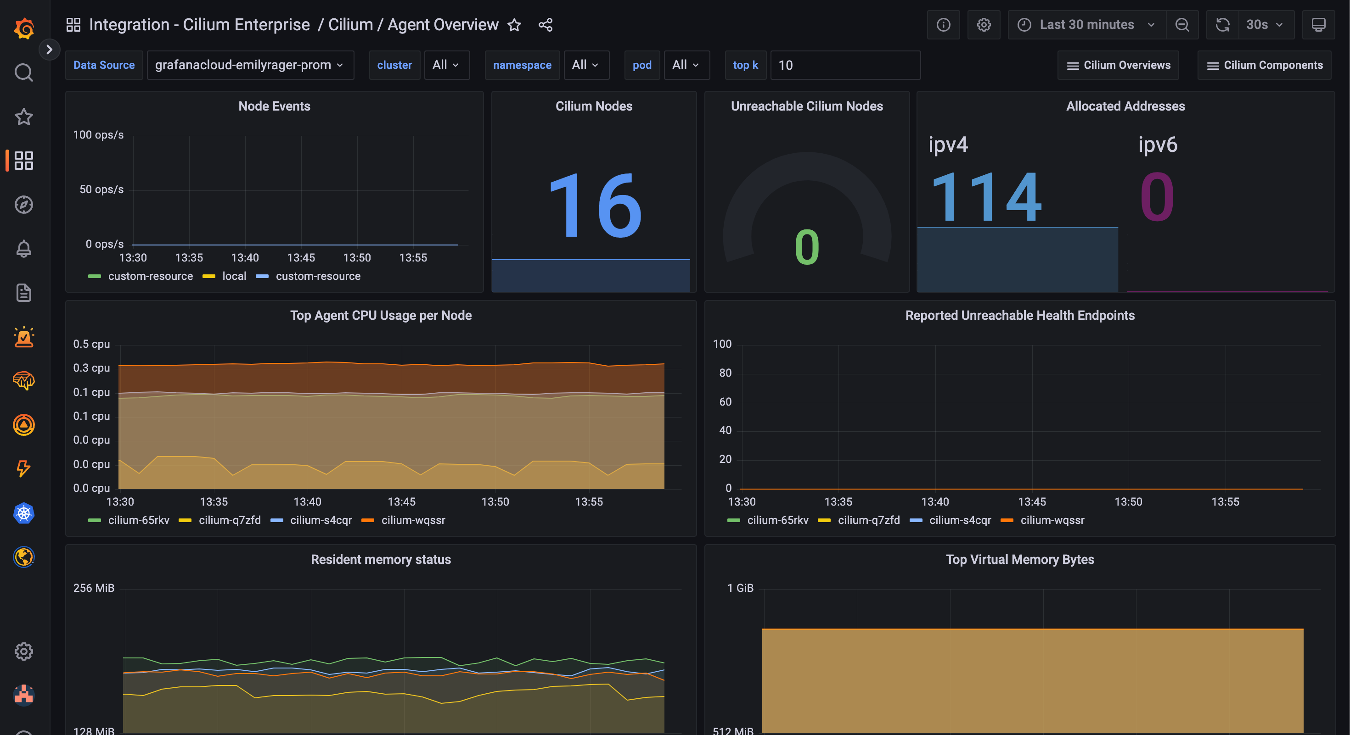Click the top k input field
The image size is (1350, 735).
tap(845, 65)
